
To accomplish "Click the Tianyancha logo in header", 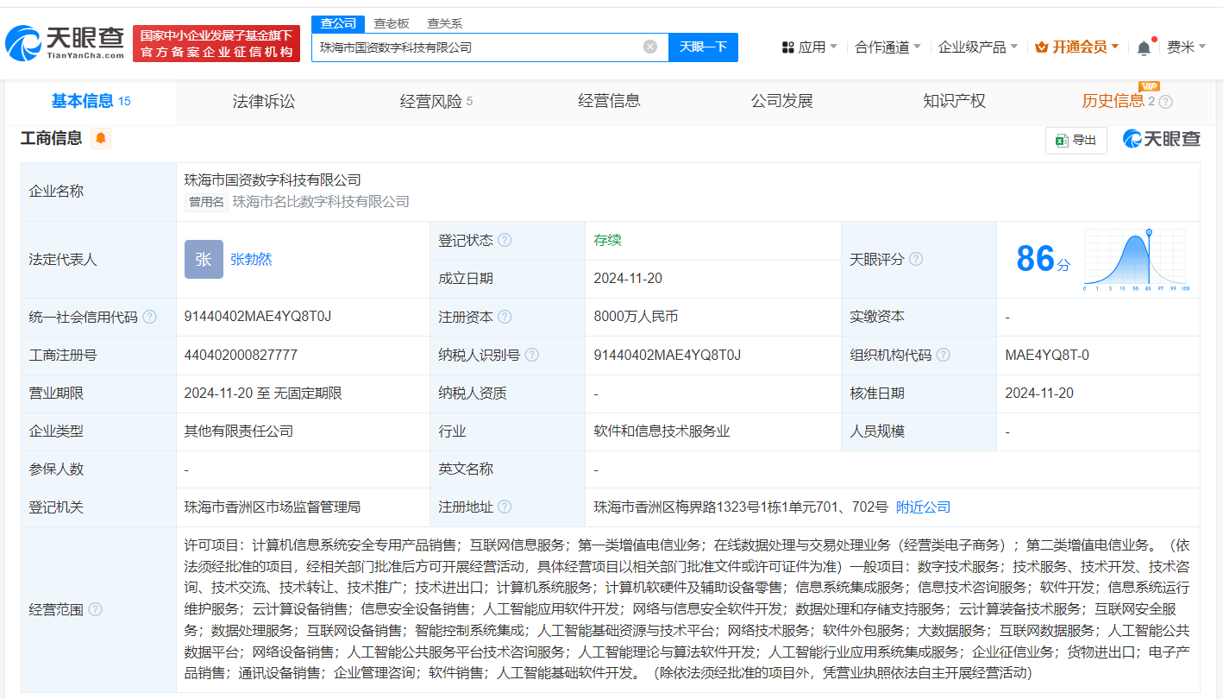I will 66,43.
